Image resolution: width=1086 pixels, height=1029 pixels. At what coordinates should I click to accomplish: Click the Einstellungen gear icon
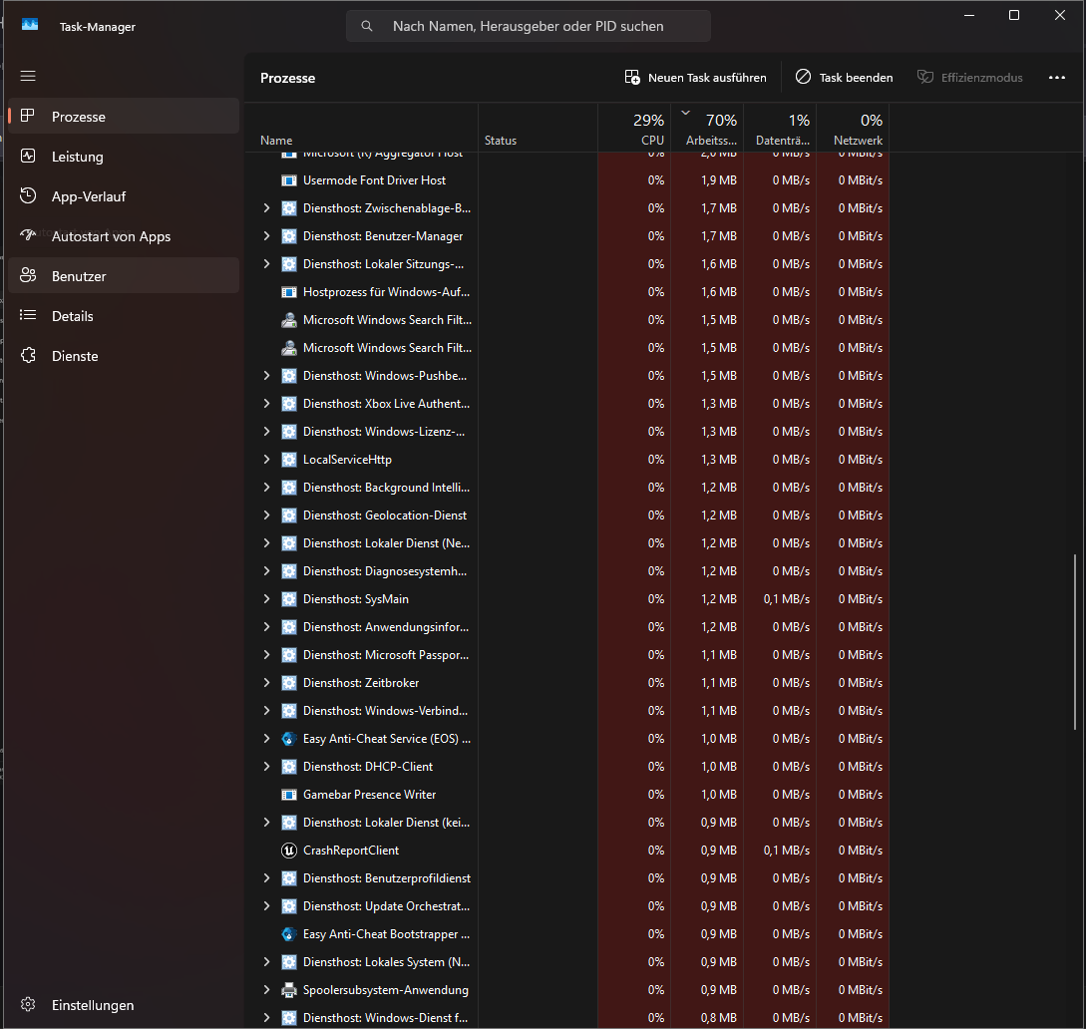click(x=28, y=1004)
